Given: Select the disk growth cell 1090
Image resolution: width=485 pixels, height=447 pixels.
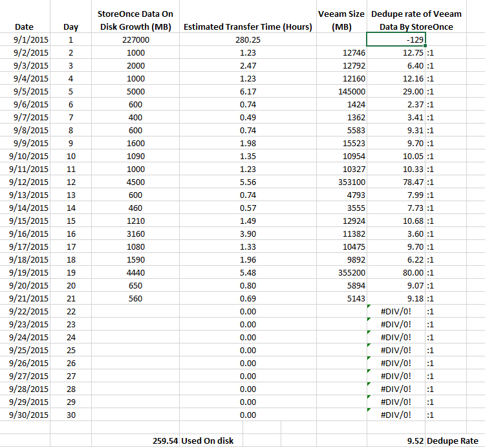Looking at the screenshot, I should 136,156.
